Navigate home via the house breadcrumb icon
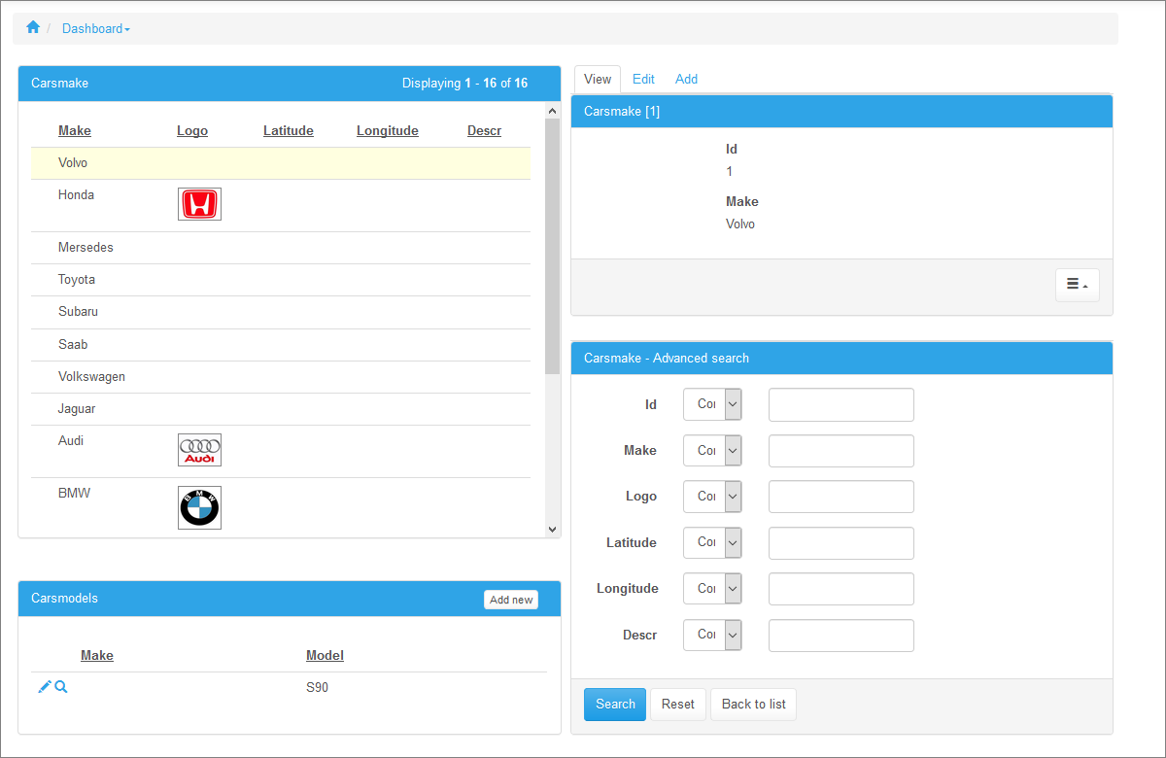 tap(33, 28)
